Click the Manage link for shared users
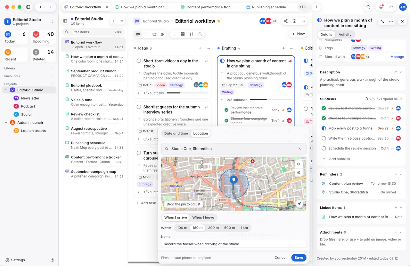Screen dimensions: 410x266 click(397, 57)
